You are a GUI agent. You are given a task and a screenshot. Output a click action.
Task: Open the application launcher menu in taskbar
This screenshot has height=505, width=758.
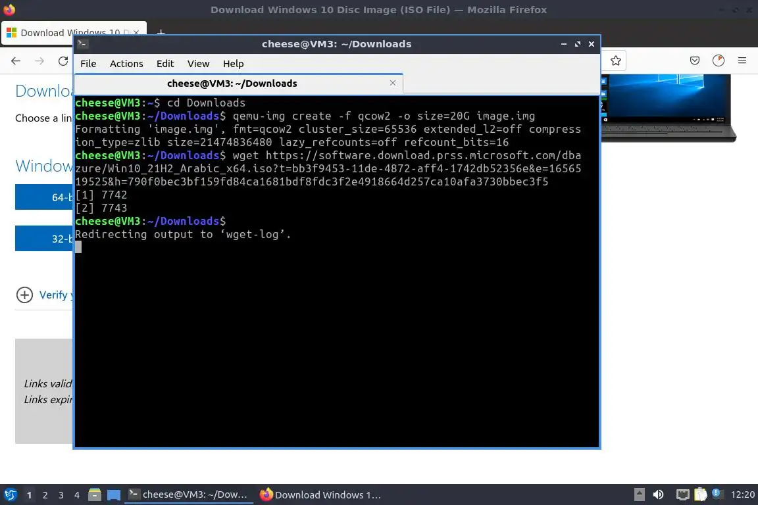[x=10, y=495]
